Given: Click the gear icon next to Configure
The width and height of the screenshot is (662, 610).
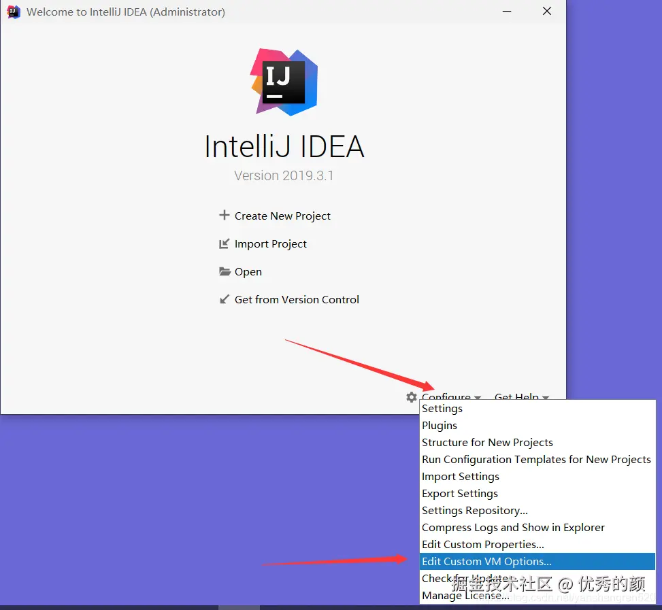Looking at the screenshot, I should (411, 396).
